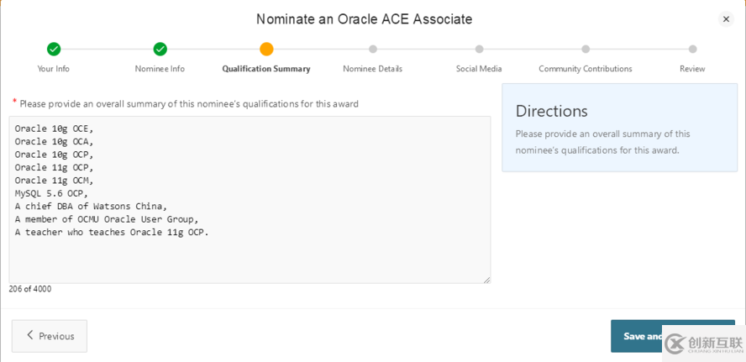
Task: Click the line 'Oracle 10g OCP,'
Action: click(x=54, y=155)
